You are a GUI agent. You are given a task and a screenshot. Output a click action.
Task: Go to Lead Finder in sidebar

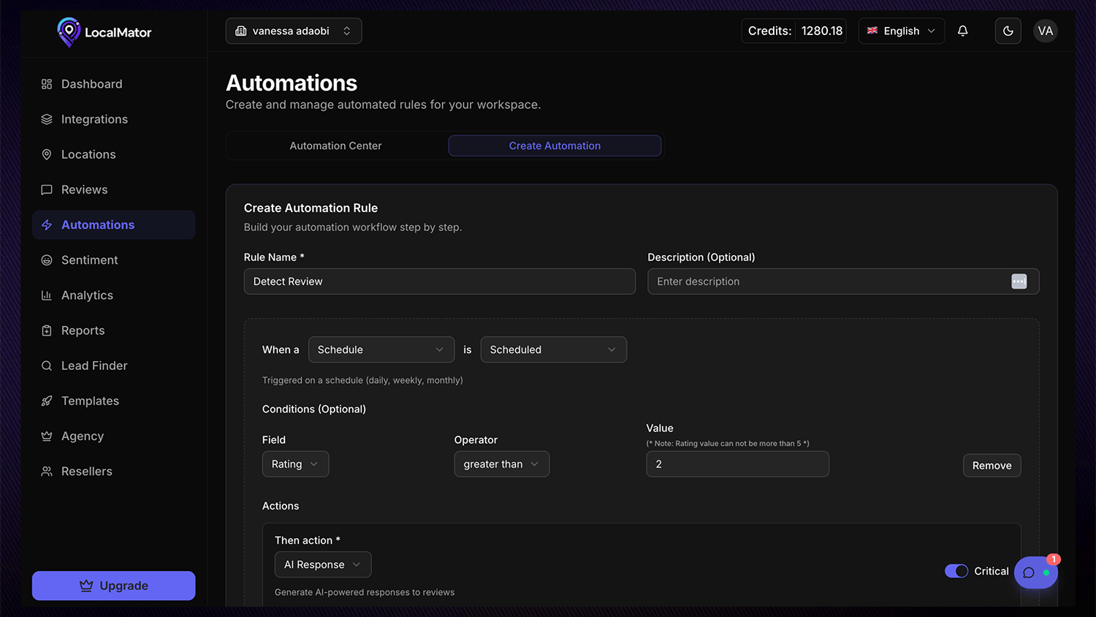pyautogui.click(x=94, y=366)
